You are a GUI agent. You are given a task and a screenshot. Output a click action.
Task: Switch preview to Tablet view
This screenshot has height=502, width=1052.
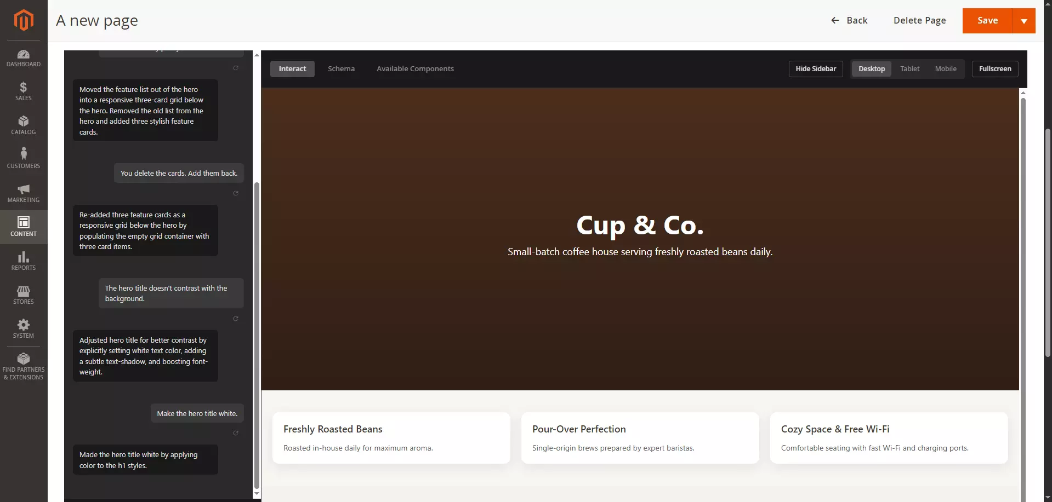(x=909, y=68)
